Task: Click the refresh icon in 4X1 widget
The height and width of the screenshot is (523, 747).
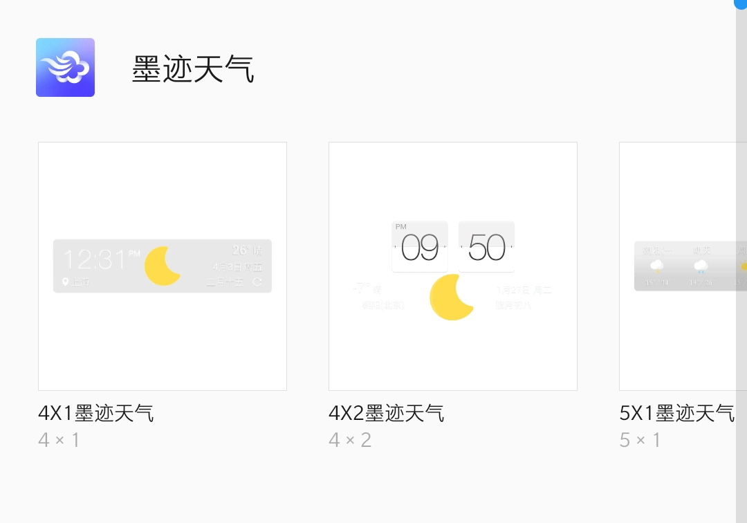Action: (x=257, y=282)
